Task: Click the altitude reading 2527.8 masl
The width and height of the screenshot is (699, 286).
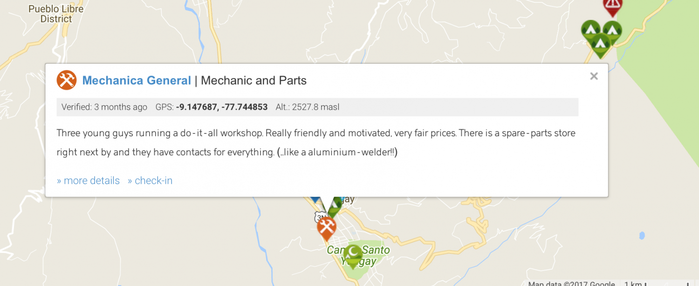Action: tap(308, 107)
